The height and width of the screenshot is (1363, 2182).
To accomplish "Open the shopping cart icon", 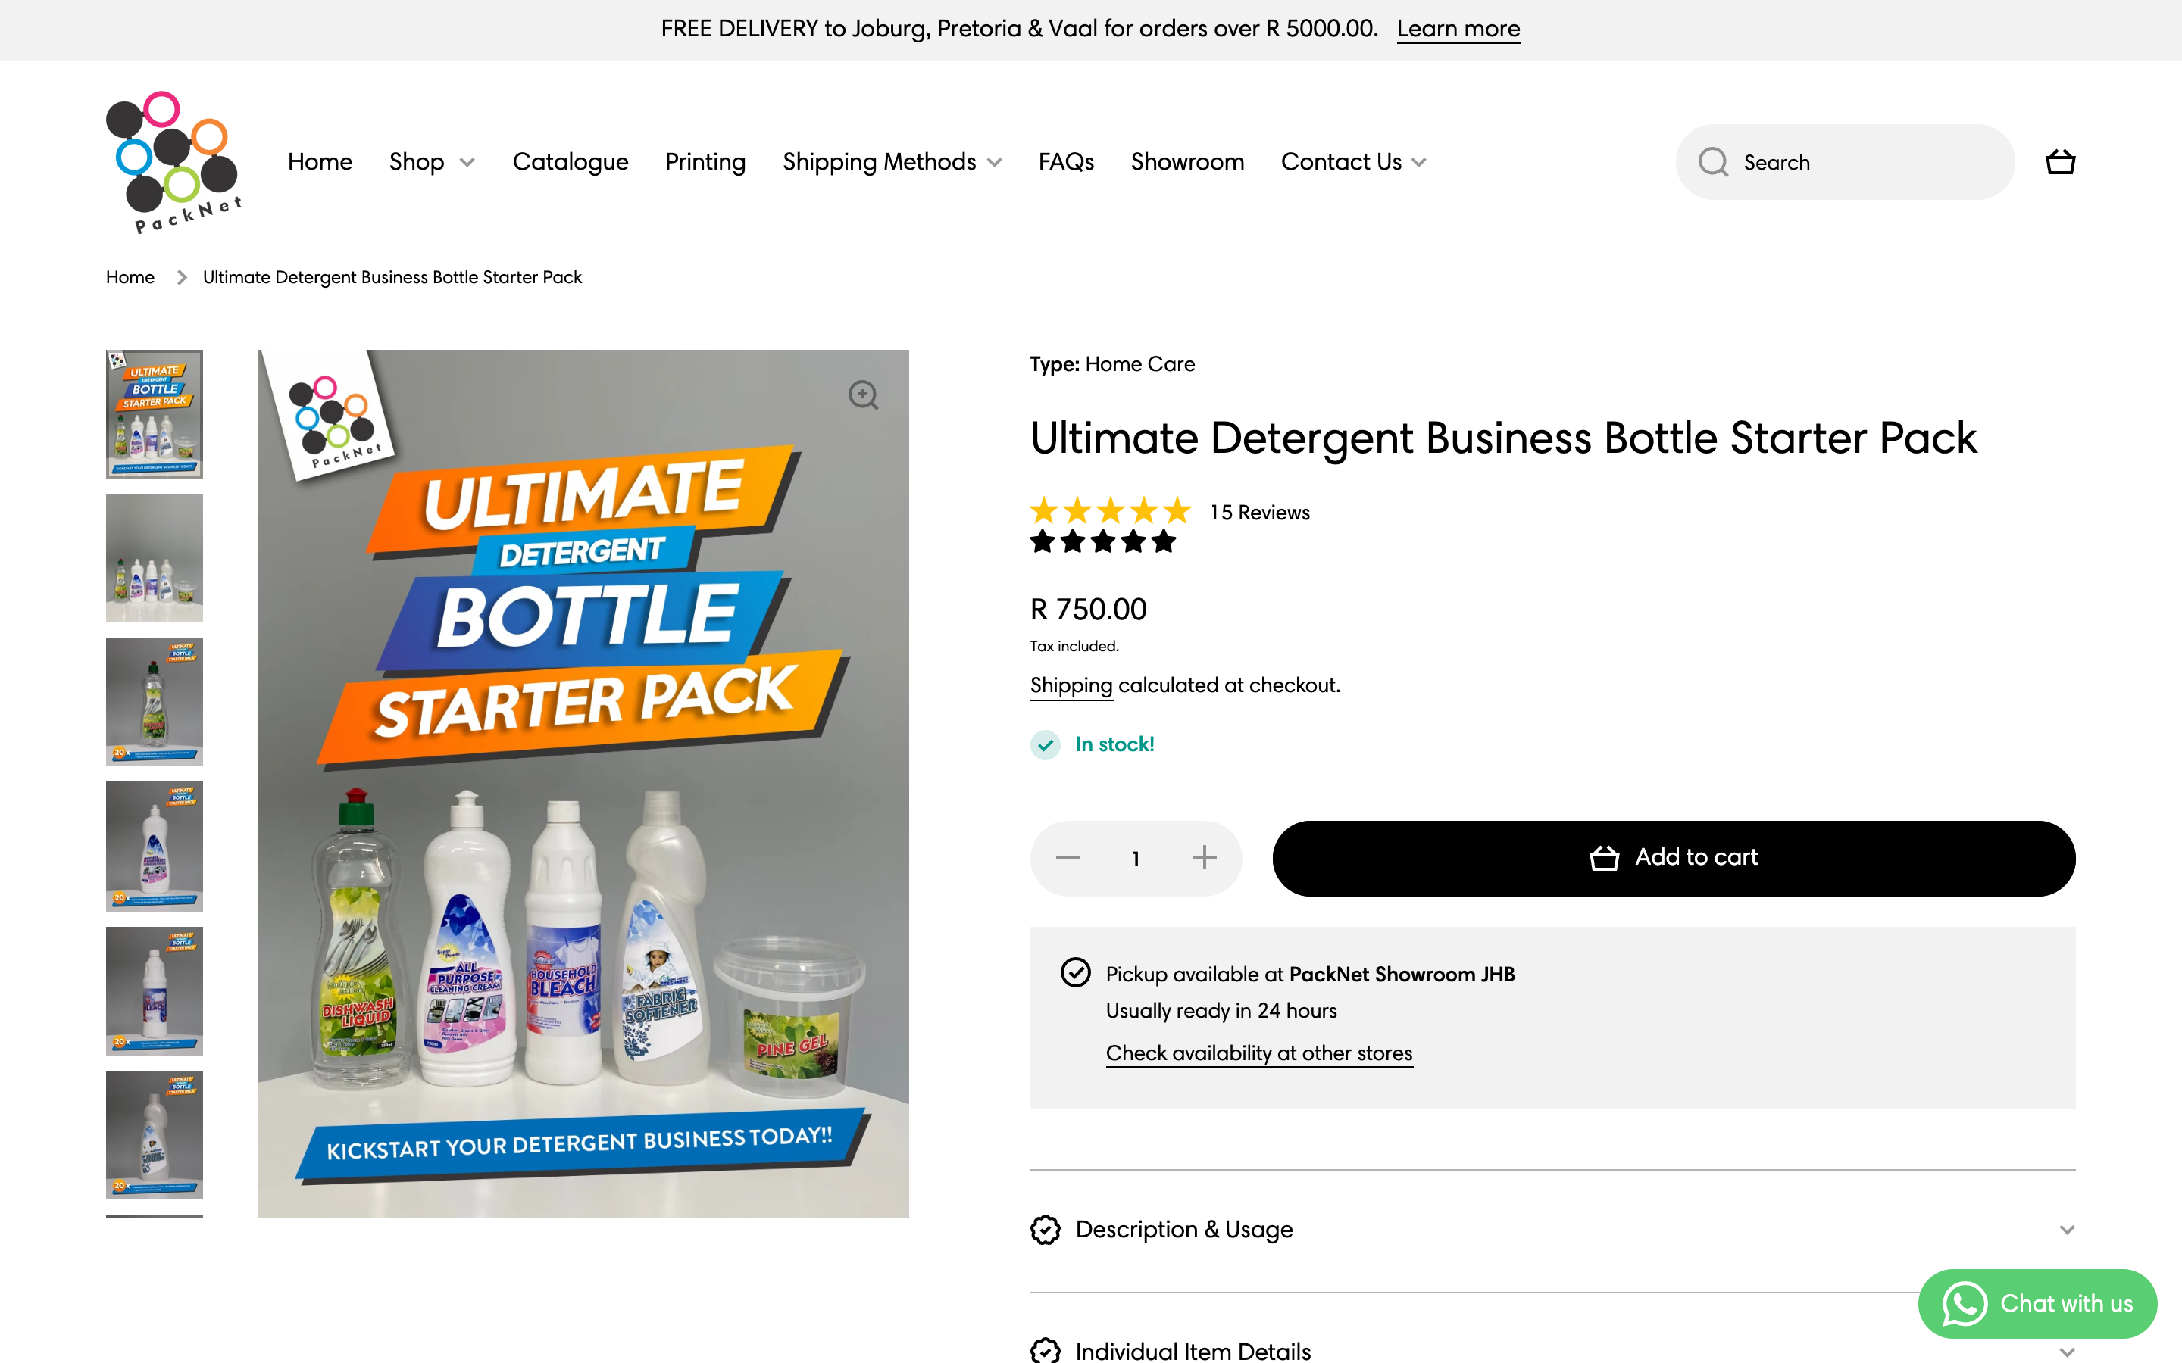I will click(x=2059, y=162).
